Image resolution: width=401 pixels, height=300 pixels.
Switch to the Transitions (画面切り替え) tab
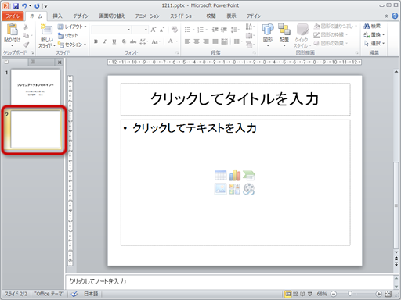click(x=112, y=16)
